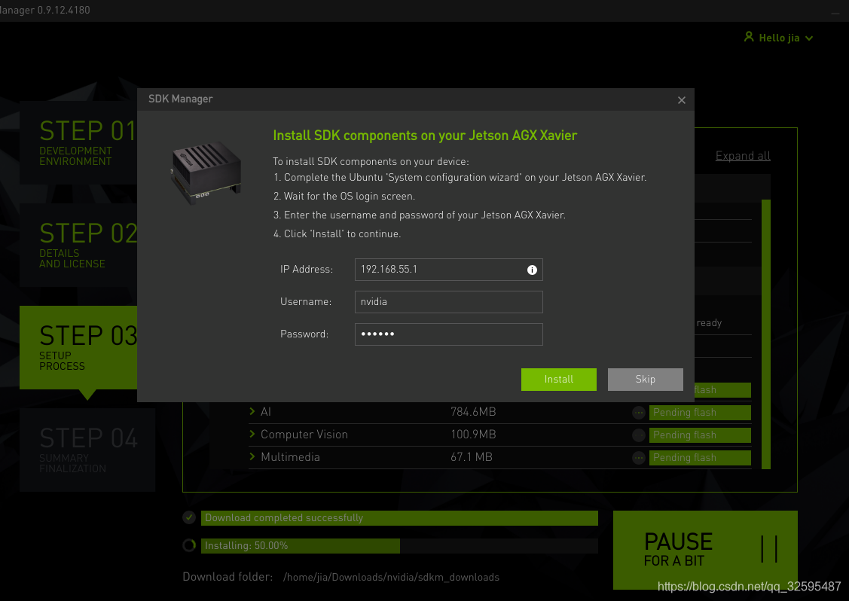Click the 784.6MB size value
This screenshot has height=601, width=849.
472,412
